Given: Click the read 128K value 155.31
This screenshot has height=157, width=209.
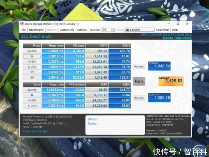Looking at the screenshot, I should click(x=120, y=77).
